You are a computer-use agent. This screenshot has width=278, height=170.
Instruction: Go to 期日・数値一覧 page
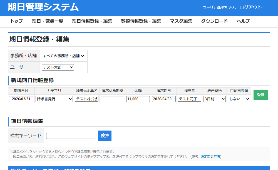point(48,21)
